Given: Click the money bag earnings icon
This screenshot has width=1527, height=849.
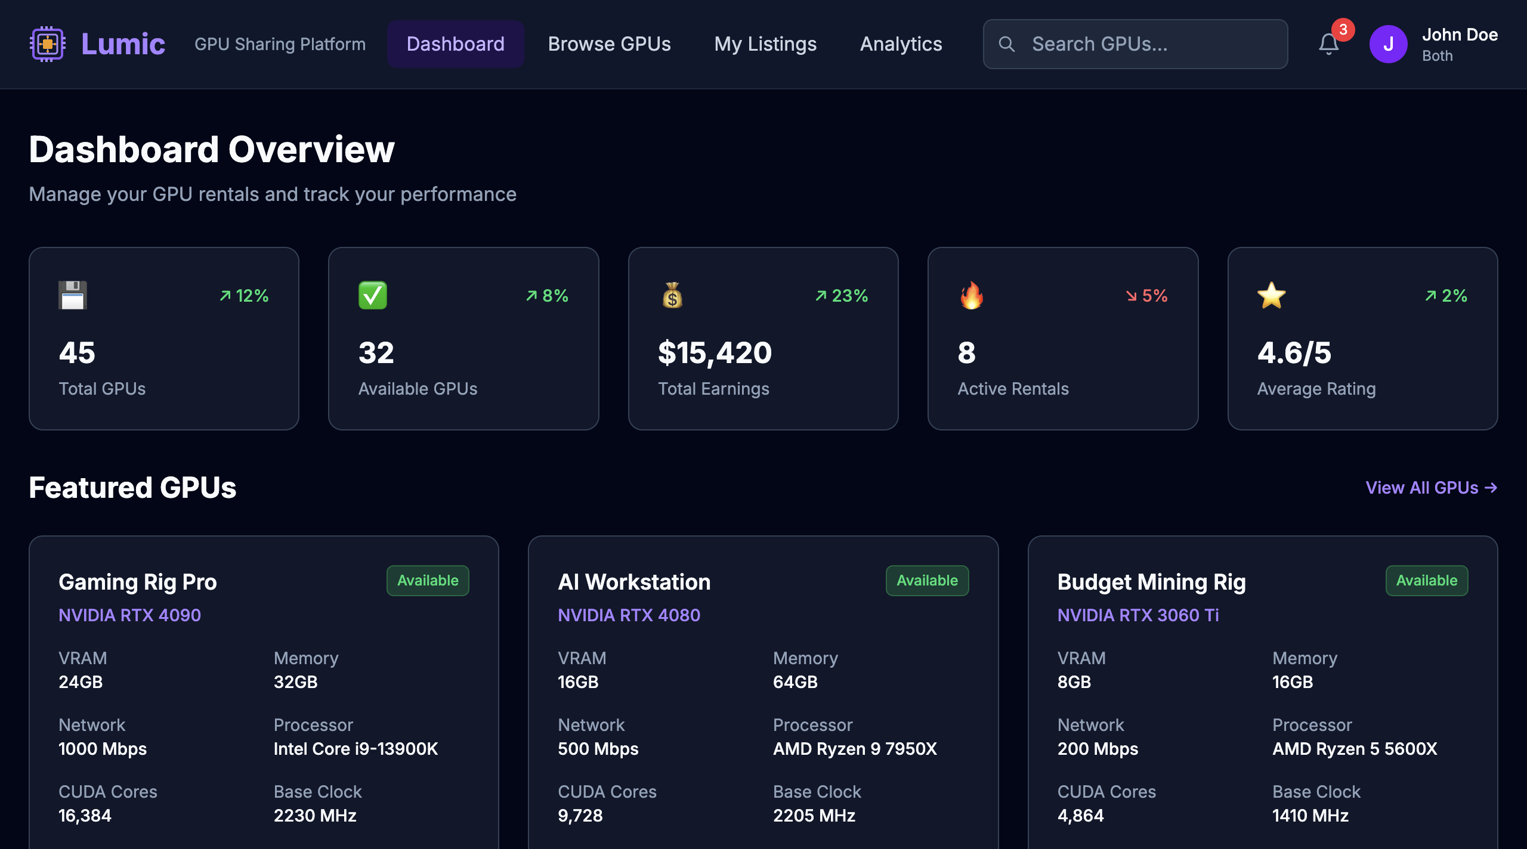Looking at the screenshot, I should tap(672, 295).
